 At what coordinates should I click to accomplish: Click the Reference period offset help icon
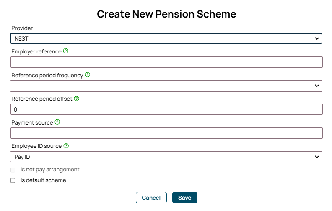77,99
